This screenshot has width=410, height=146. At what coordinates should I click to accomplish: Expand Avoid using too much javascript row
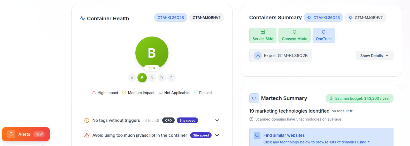[x=217, y=135]
